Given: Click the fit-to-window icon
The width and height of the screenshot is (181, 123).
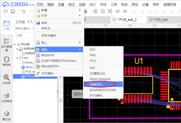Looking at the screenshot, I should [x=110, y=11].
